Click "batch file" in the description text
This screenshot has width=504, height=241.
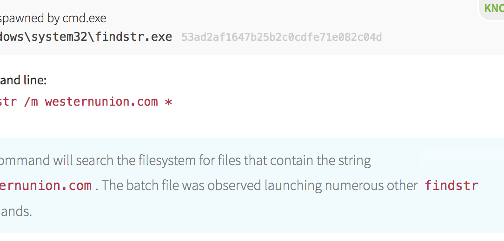click(x=152, y=186)
